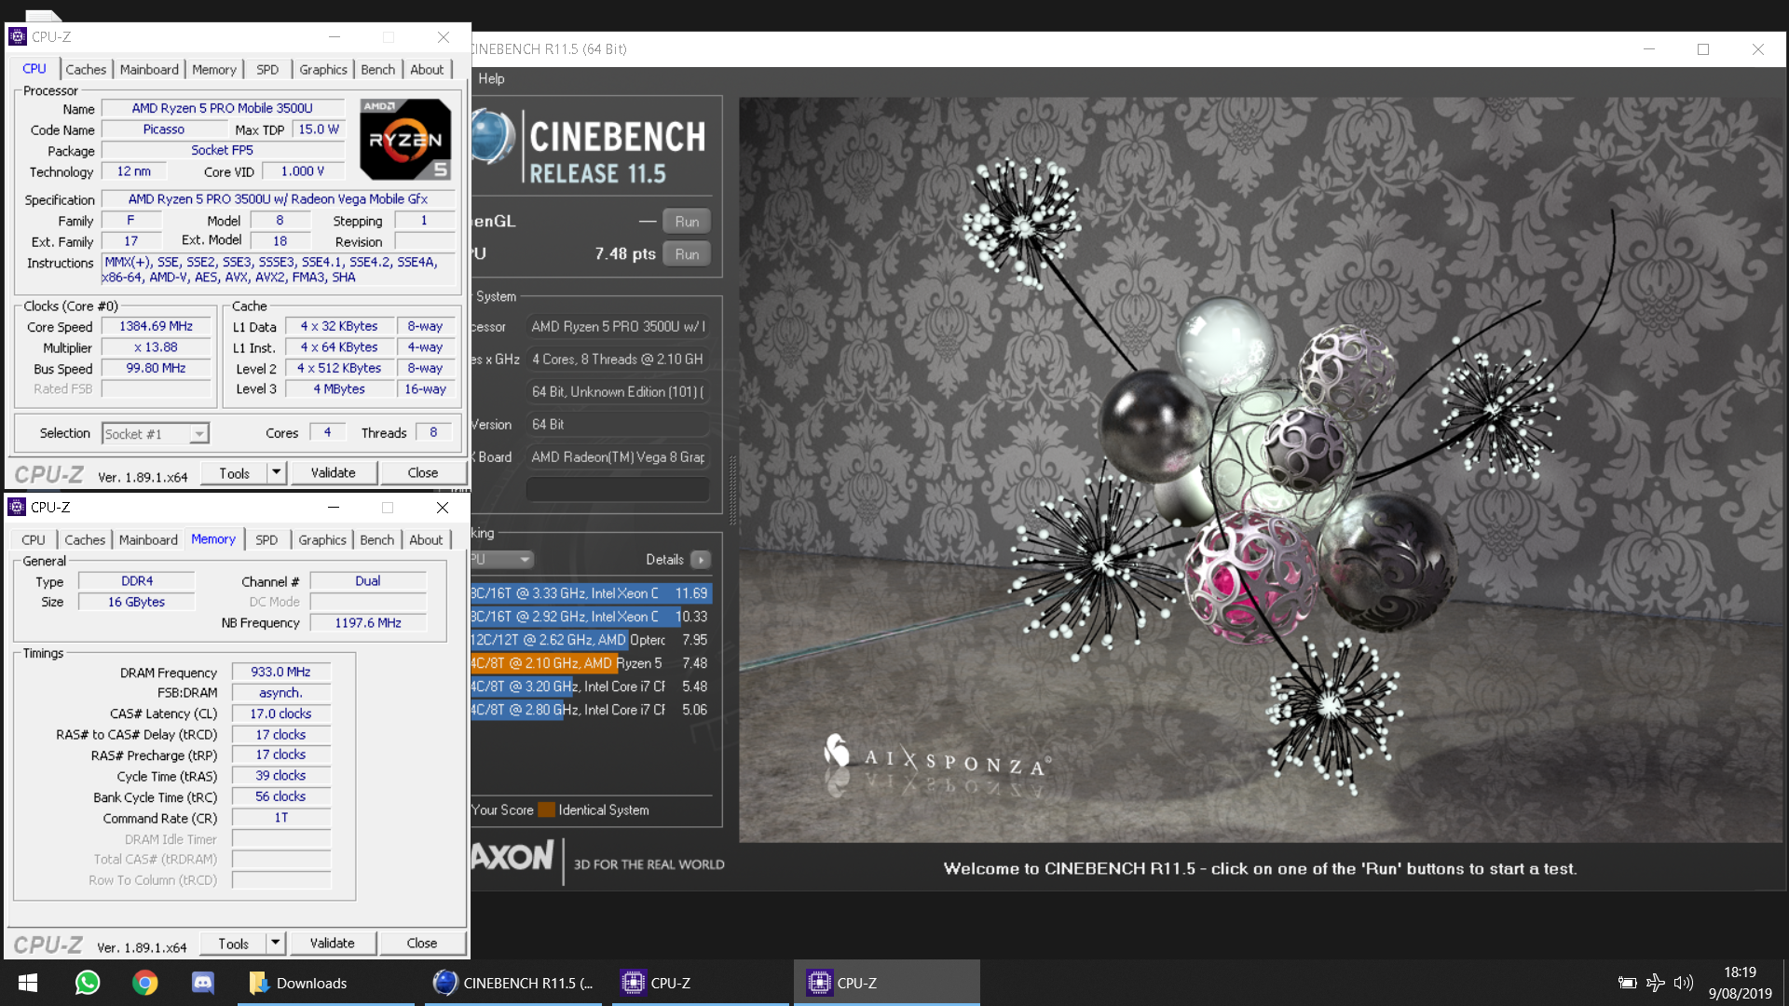Screen dimensions: 1789x1006
Task: Open WhatsApp from the taskbar
Action: coord(87,983)
